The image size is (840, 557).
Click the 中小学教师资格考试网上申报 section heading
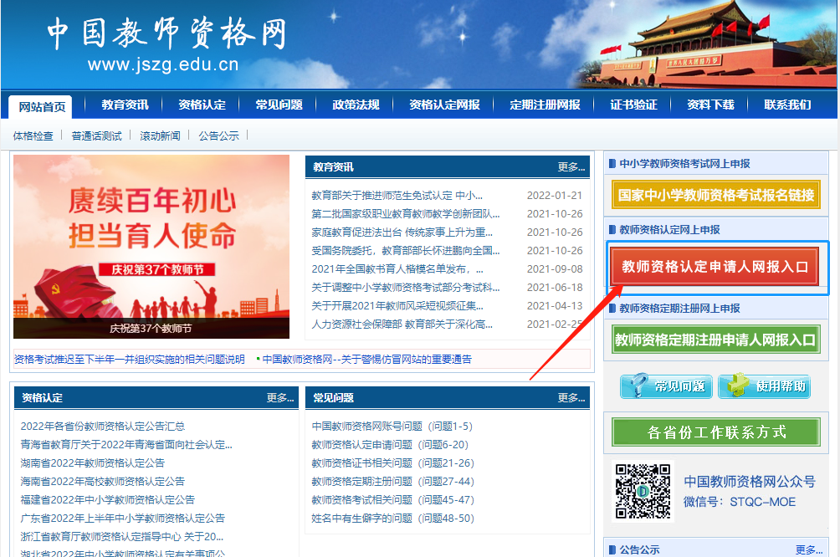point(684,164)
